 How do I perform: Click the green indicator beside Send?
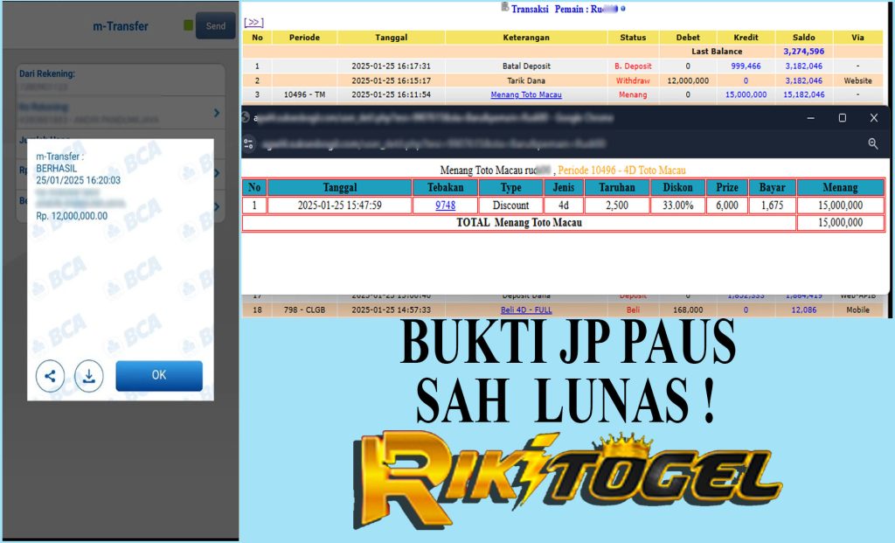click(189, 25)
